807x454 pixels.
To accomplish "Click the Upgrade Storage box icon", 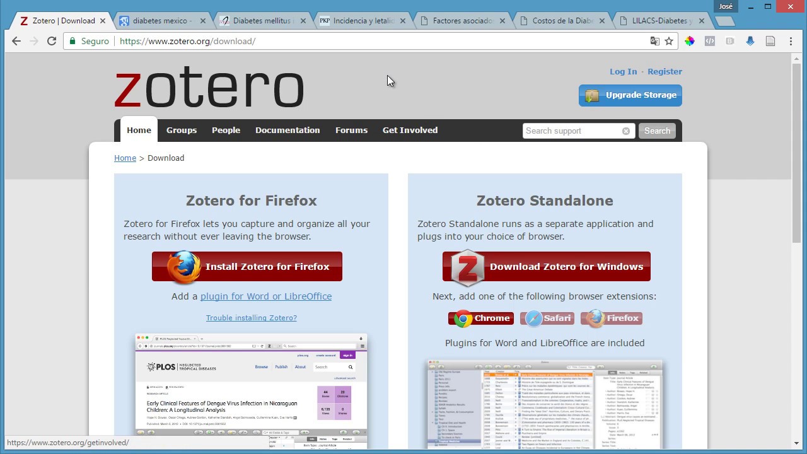I will pos(592,96).
